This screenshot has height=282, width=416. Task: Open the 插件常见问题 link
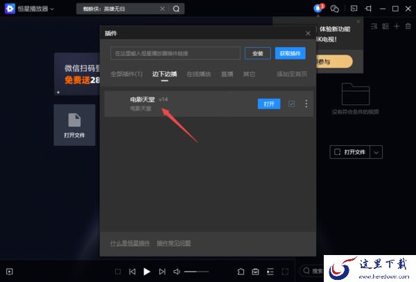coord(174,243)
